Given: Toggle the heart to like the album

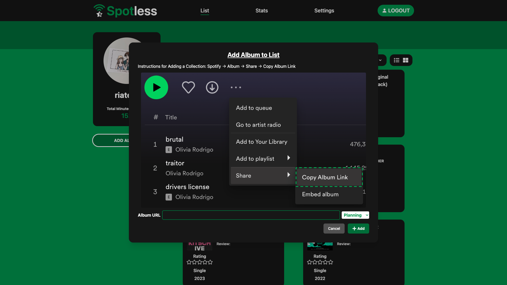Looking at the screenshot, I should click(x=188, y=87).
